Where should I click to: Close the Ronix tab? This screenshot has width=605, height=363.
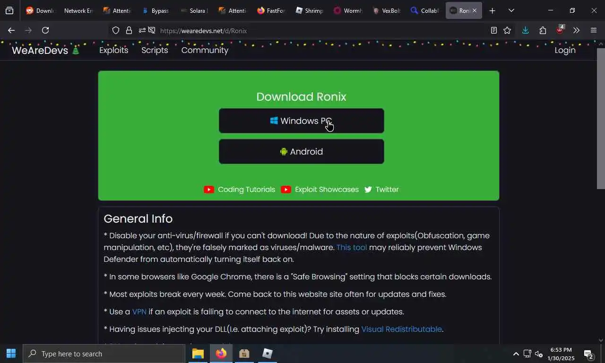coord(475,10)
